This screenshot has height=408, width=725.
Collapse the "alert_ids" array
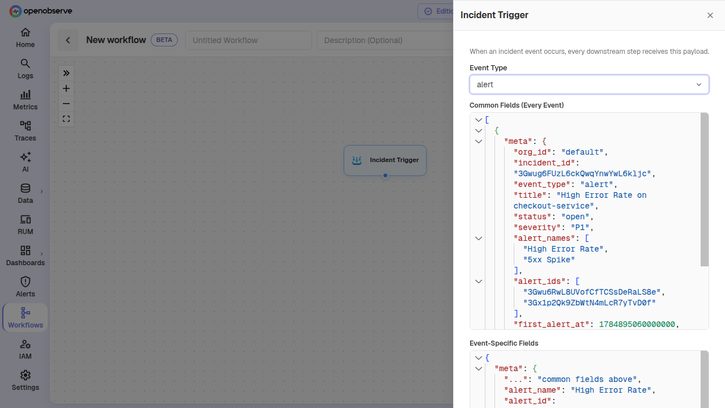(x=479, y=282)
